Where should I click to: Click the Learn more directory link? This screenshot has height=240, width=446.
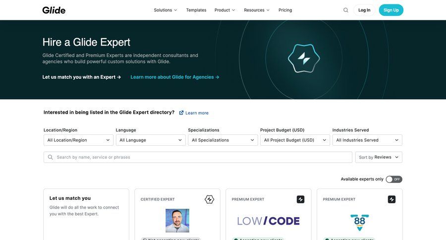(x=197, y=113)
